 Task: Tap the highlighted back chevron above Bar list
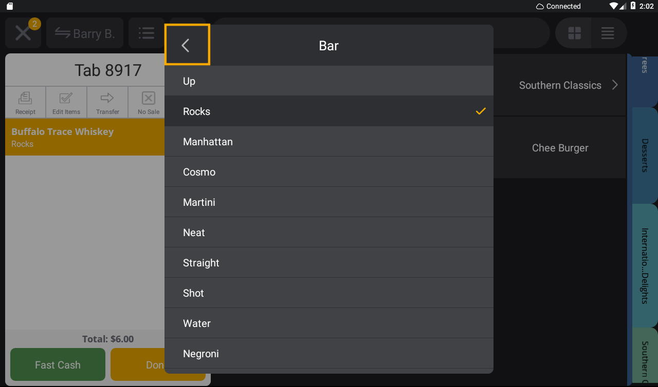tap(187, 44)
